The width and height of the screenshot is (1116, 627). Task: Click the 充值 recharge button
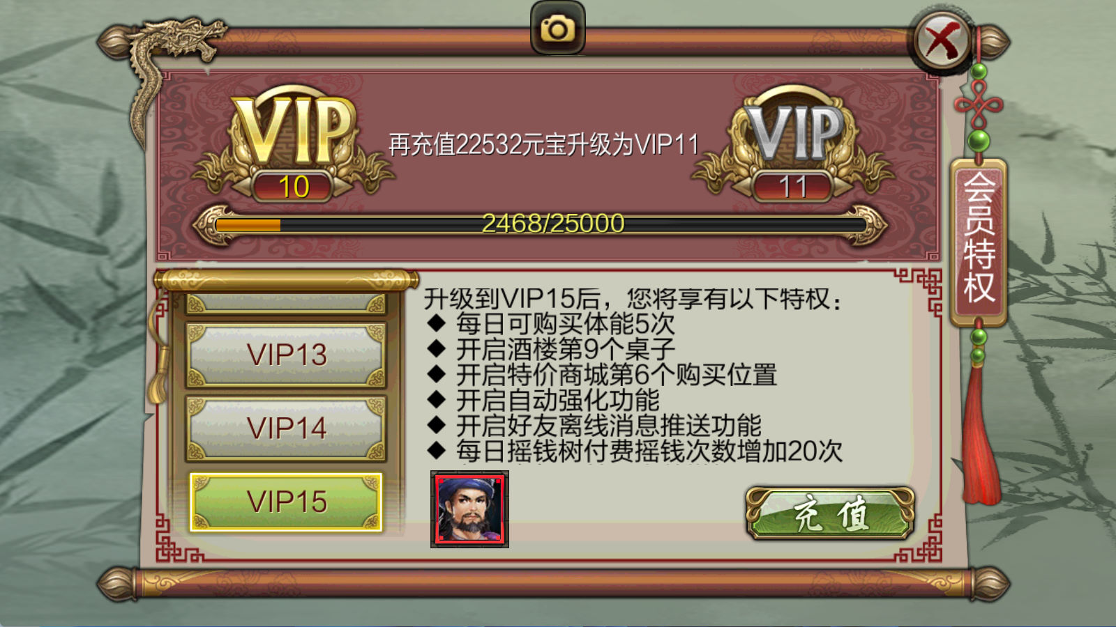click(830, 514)
